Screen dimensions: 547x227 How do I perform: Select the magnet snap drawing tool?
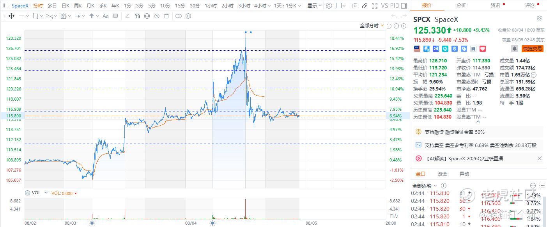click(137, 16)
